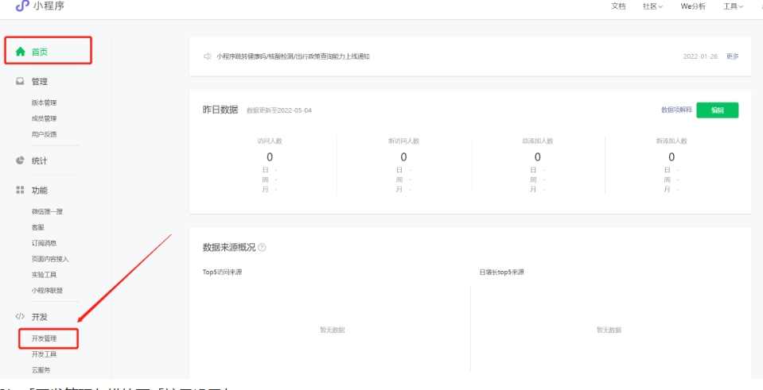Open 开发管理 in the sidebar
763x390 pixels.
(44, 338)
